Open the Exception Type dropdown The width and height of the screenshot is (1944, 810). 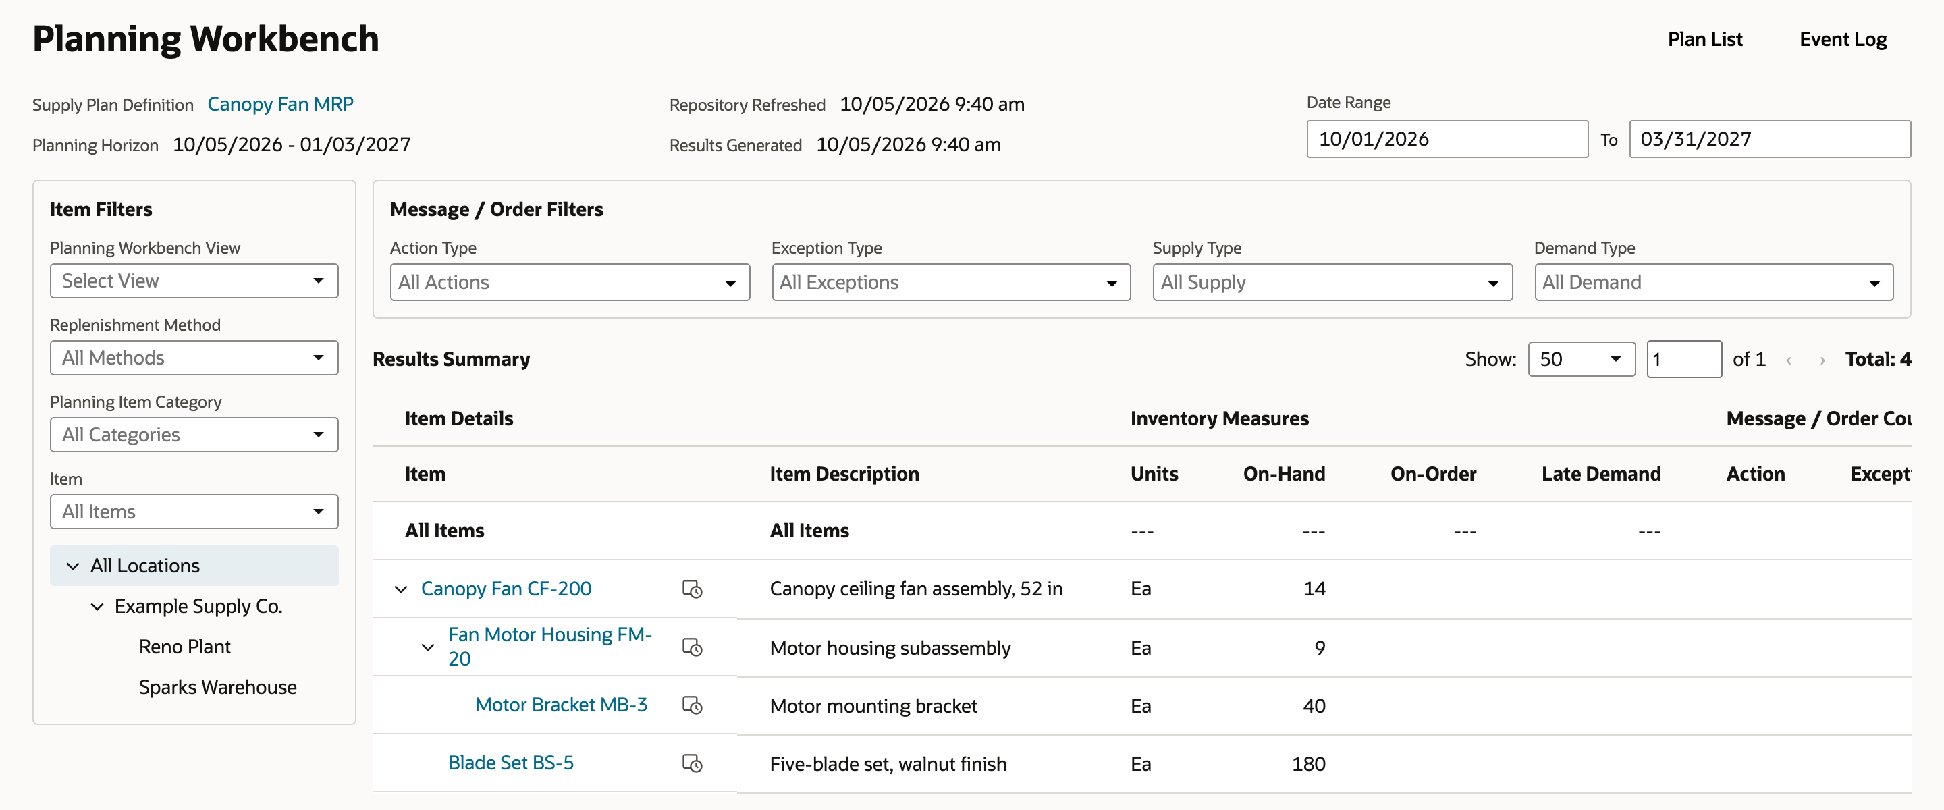coord(951,282)
